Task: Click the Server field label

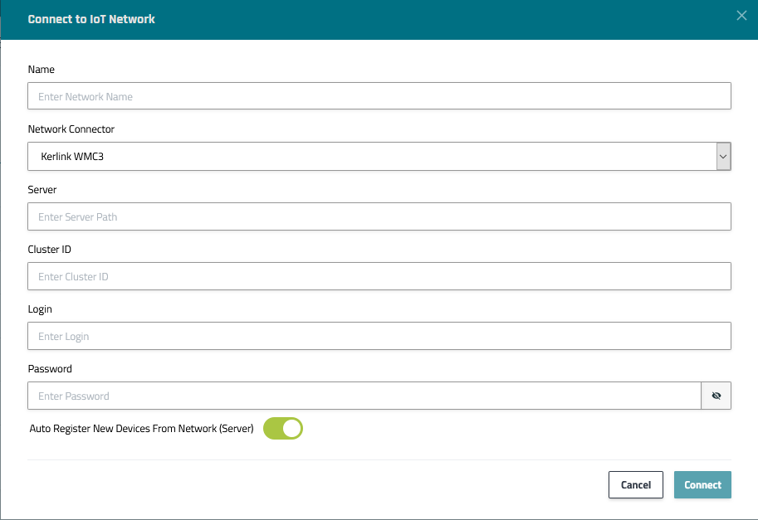Action: (x=42, y=190)
